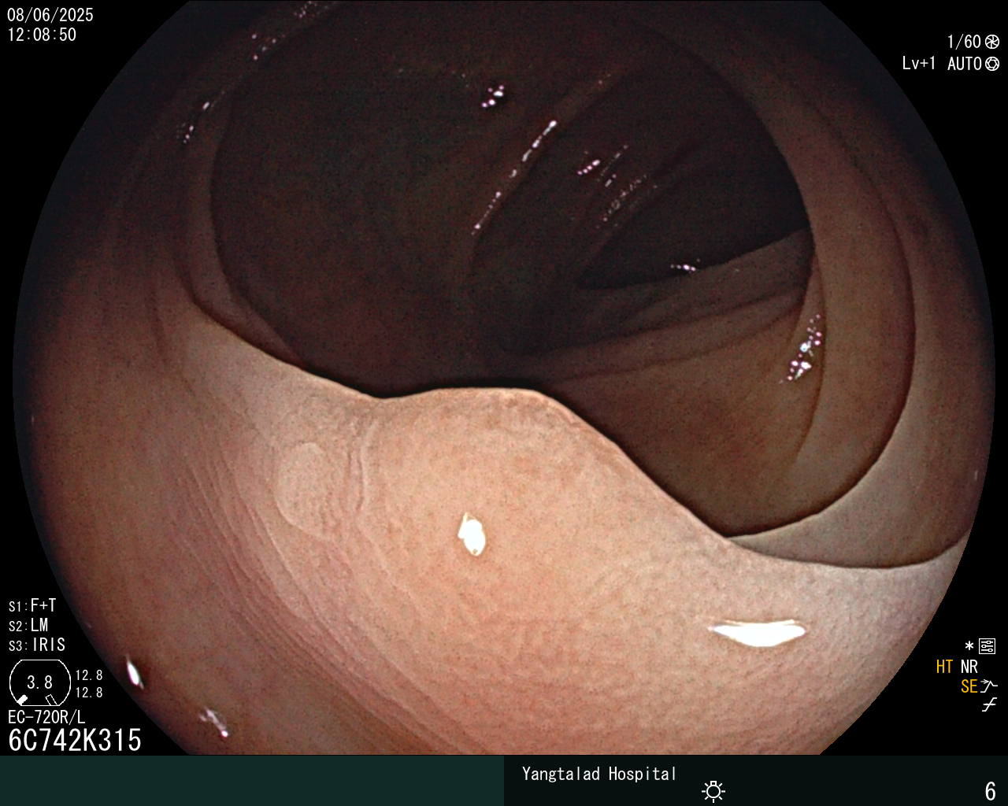Click the lower 12.8 diameter value
Viewport: 1008px width, 806px height.
click(89, 693)
